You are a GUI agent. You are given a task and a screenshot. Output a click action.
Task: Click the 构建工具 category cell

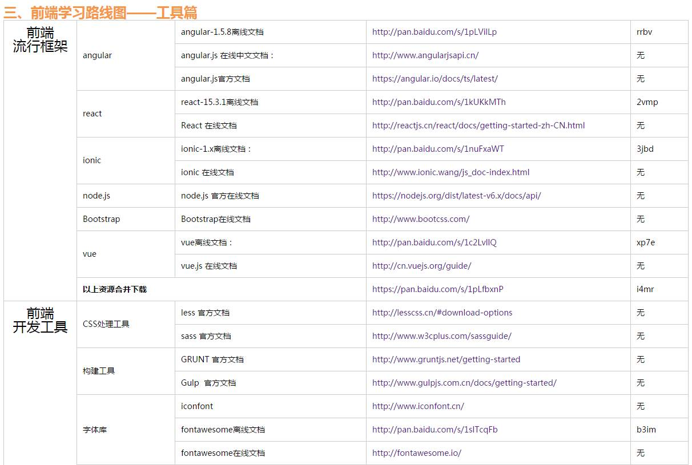pyautogui.click(x=126, y=371)
